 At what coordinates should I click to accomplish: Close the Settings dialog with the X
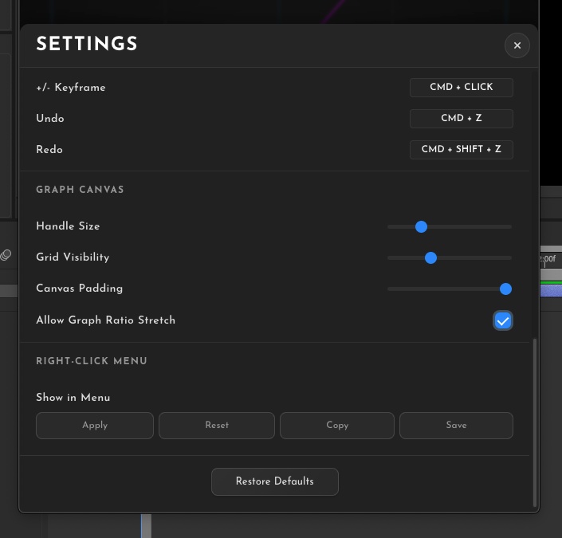517,46
